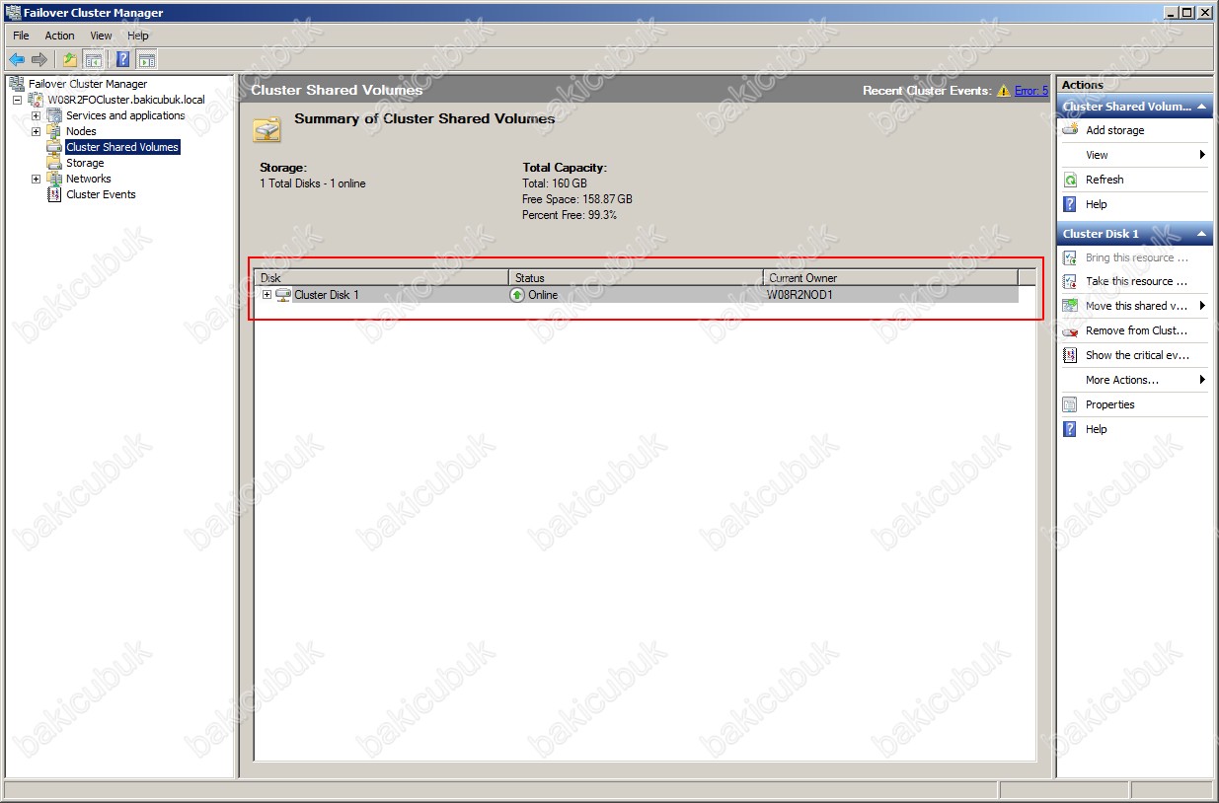Click the Remove from Cluster icon

pos(1070,330)
